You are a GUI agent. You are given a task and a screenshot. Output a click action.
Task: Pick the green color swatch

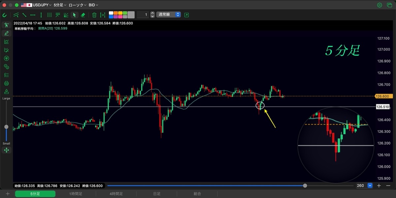pos(125,13)
